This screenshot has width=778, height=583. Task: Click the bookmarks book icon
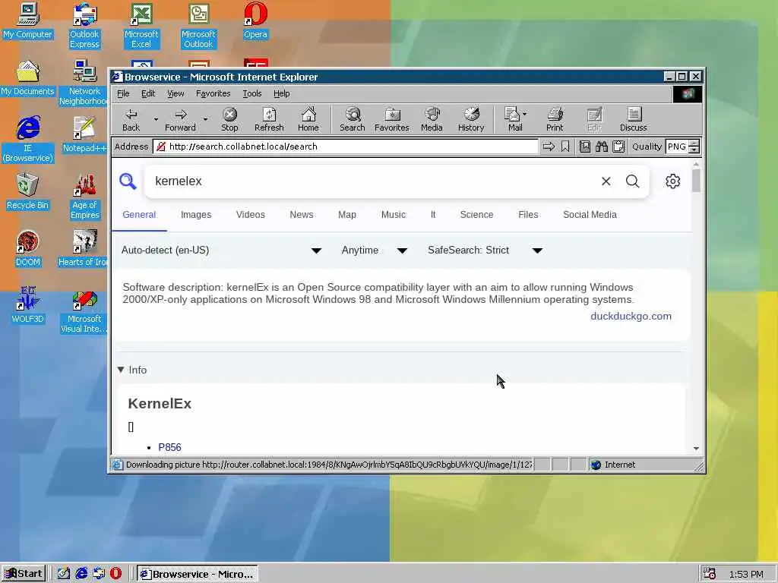(x=585, y=147)
